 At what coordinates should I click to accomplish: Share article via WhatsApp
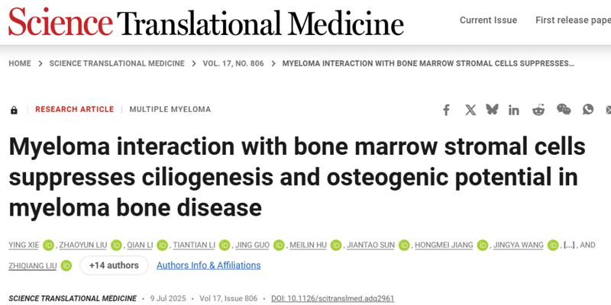tap(587, 110)
